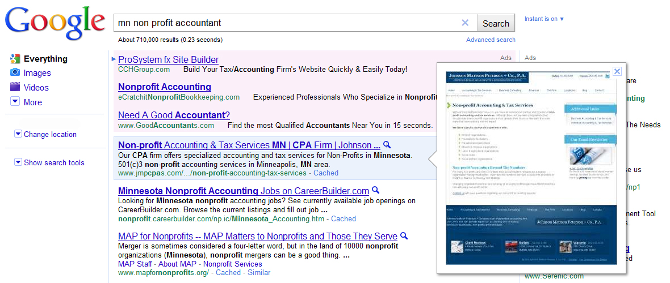
Task: Open Non-profit Accounting & Tax Services MN result
Action: [249, 145]
